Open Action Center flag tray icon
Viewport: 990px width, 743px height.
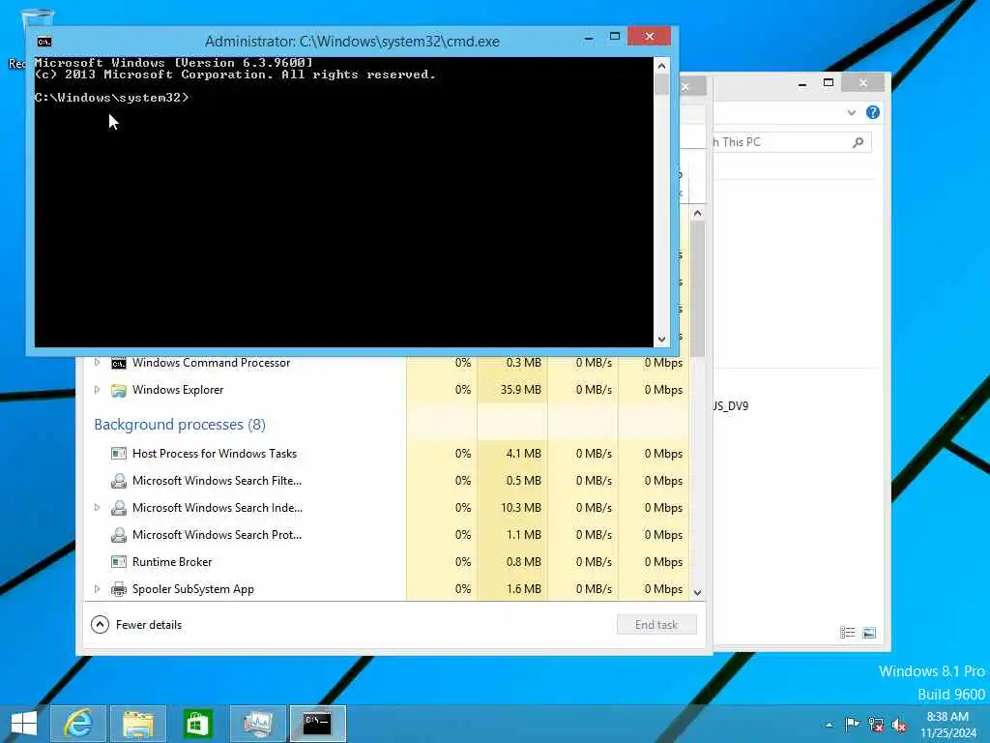click(x=852, y=724)
